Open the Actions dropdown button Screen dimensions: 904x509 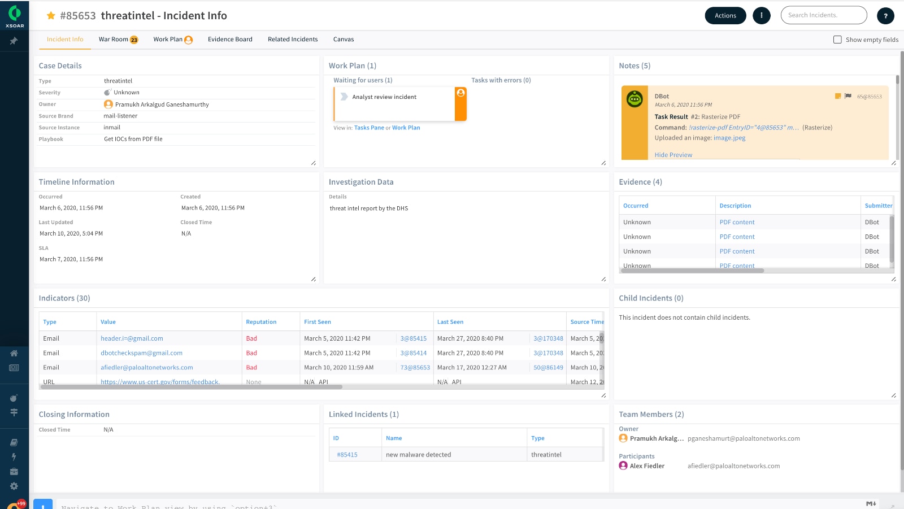(x=725, y=16)
